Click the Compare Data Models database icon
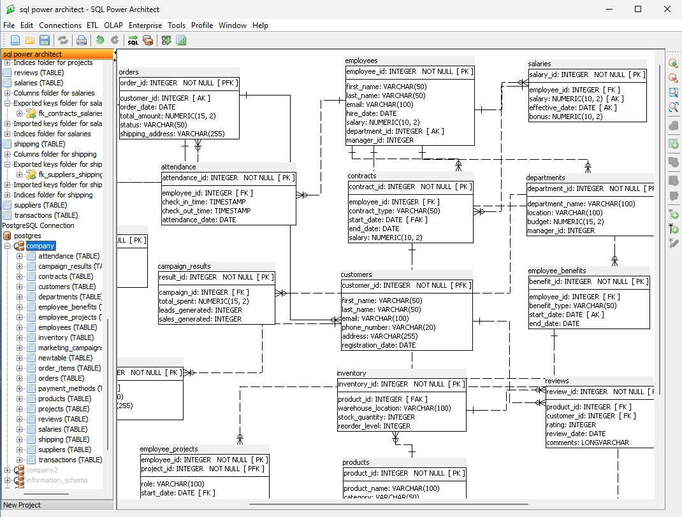 point(148,40)
